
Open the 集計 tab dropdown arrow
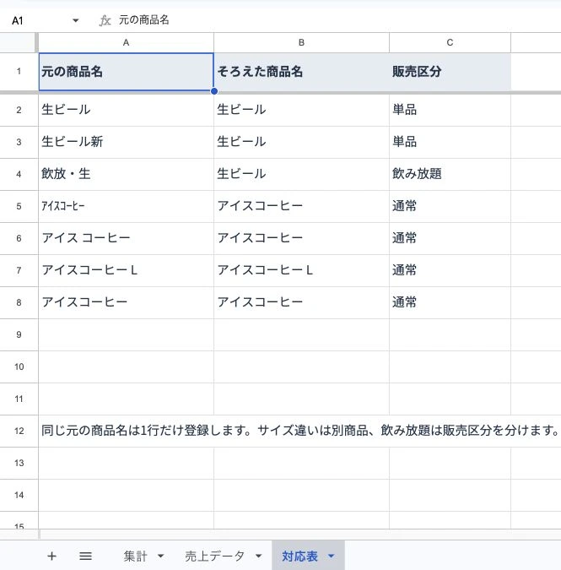[x=160, y=556]
